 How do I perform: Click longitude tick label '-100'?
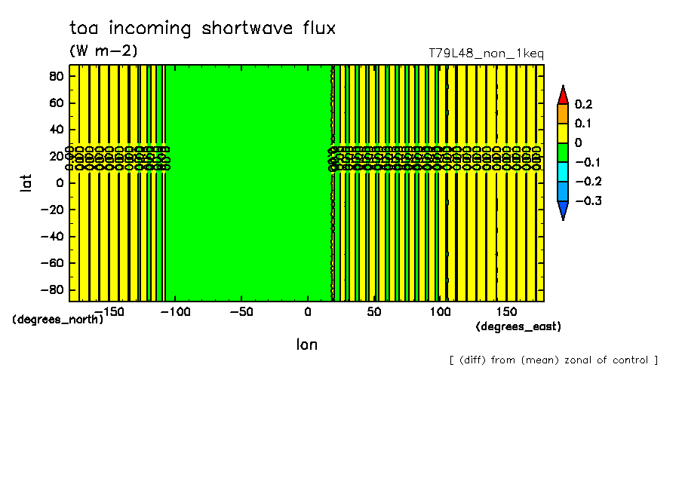[176, 312]
